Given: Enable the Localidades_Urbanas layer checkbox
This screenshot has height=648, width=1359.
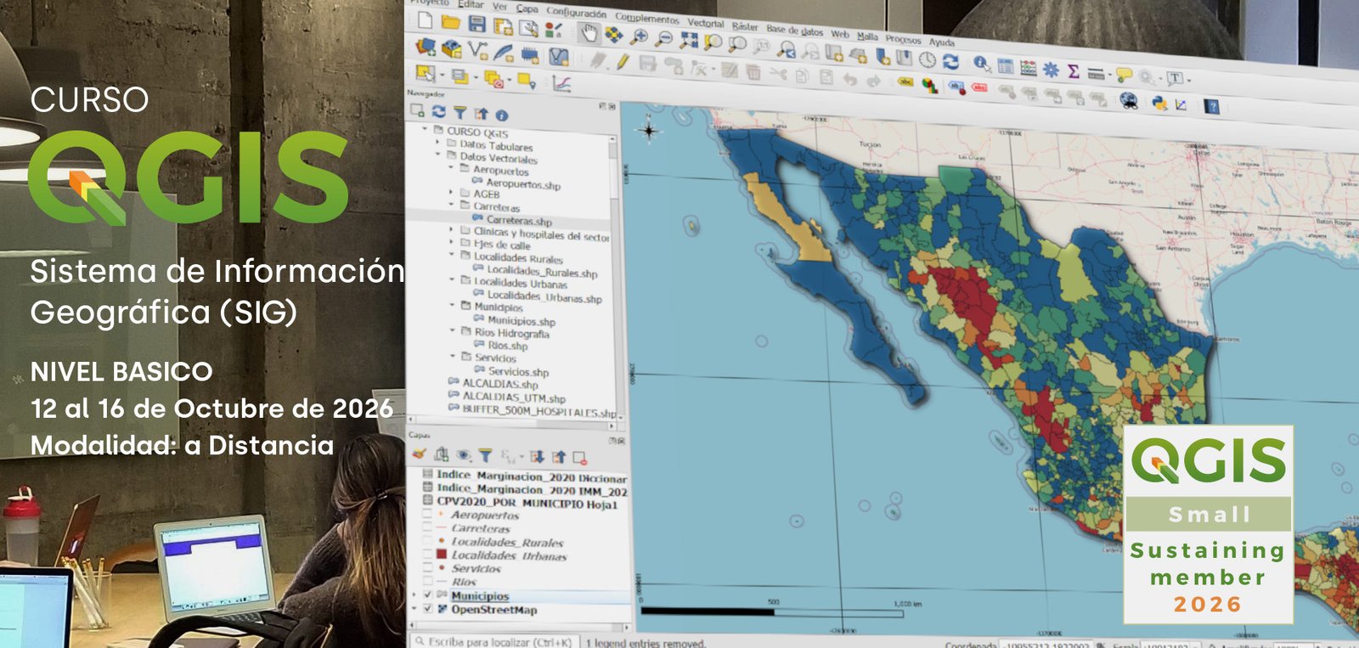Looking at the screenshot, I should tap(427, 554).
